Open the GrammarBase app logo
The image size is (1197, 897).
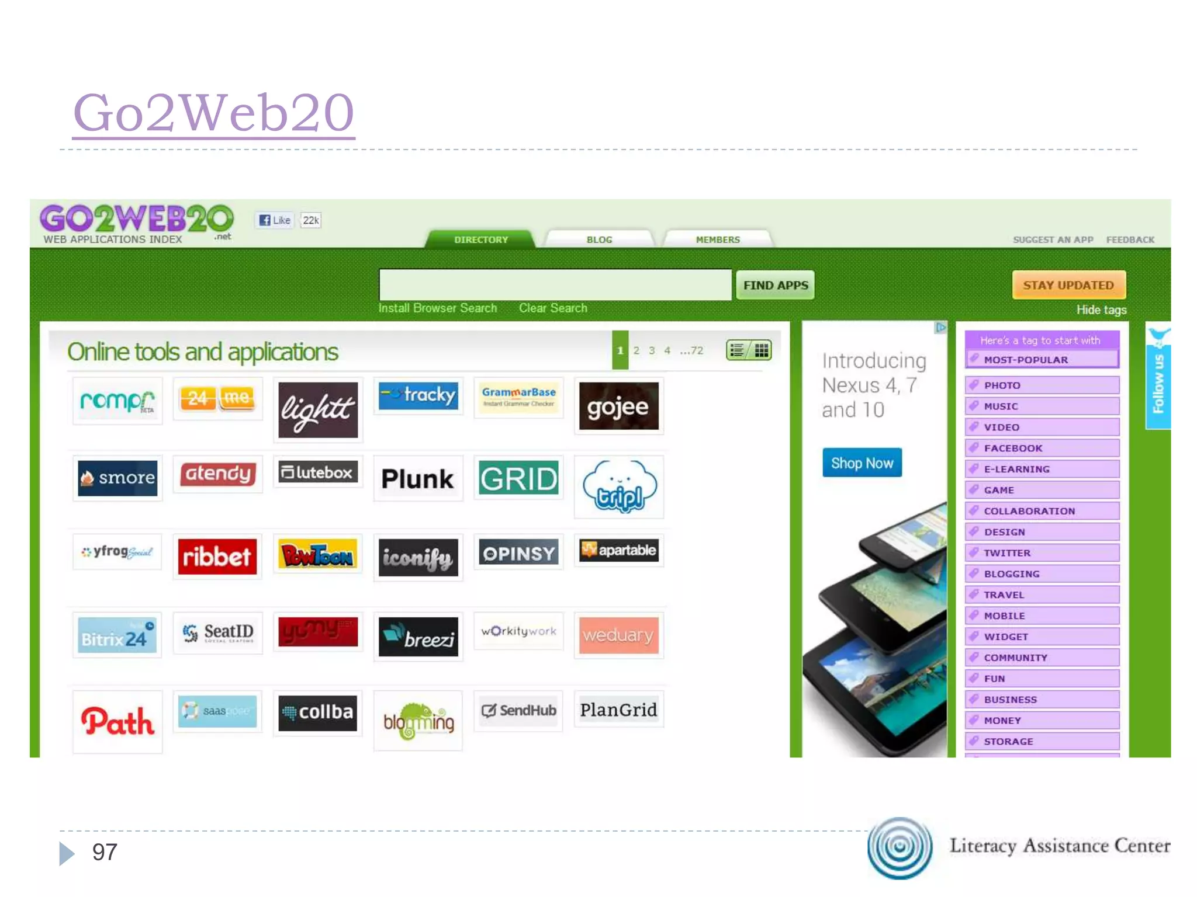tap(518, 397)
